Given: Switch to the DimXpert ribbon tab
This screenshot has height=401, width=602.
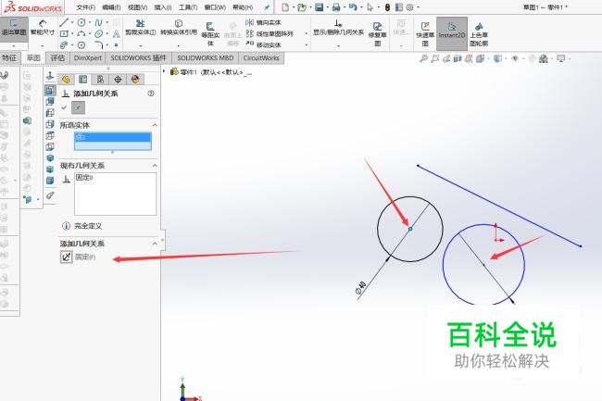Looking at the screenshot, I should [88, 58].
